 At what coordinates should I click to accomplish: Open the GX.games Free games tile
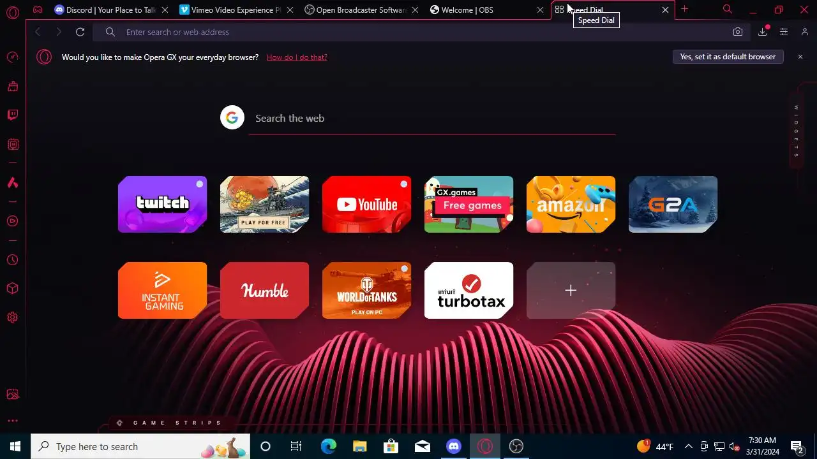coord(468,204)
